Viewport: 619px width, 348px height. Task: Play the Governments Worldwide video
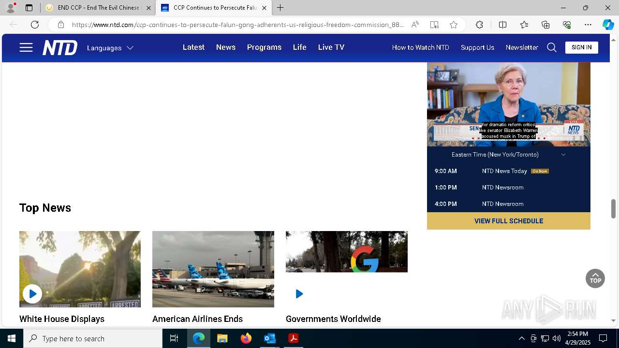point(299,293)
